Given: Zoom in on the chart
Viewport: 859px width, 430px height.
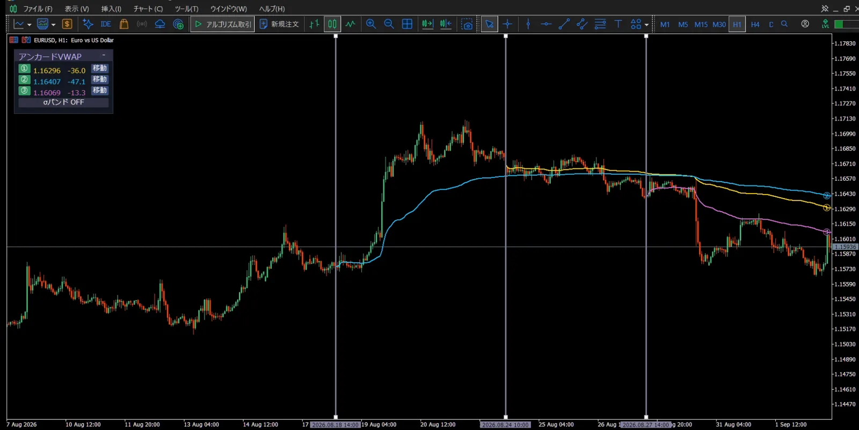Looking at the screenshot, I should pyautogui.click(x=371, y=24).
